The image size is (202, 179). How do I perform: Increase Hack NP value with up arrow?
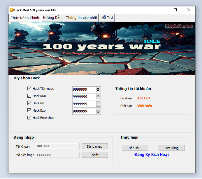tap(98, 103)
